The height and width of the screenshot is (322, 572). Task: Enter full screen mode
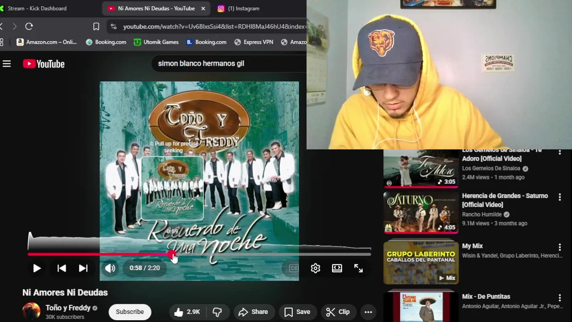pos(358,268)
